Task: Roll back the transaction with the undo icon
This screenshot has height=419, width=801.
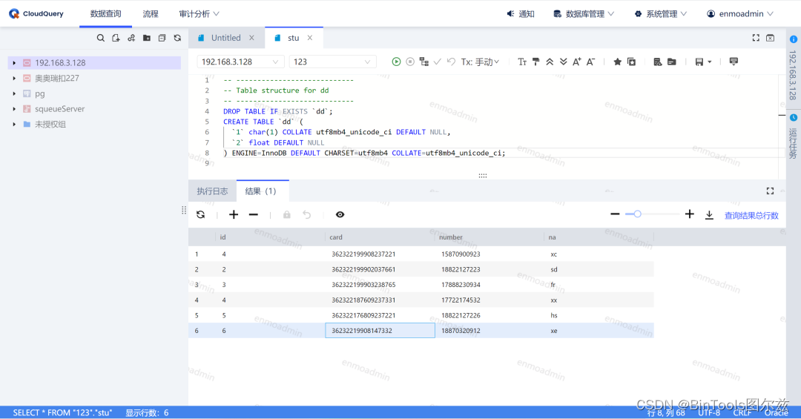Action: [451, 62]
